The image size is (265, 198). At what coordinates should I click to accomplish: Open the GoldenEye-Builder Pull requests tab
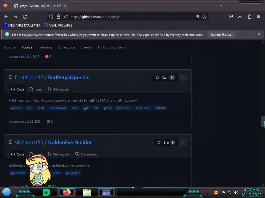pos(59,154)
